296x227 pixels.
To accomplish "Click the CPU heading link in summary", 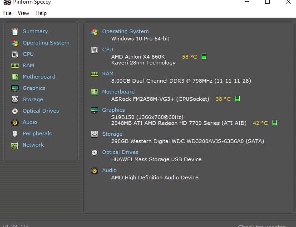I will pyautogui.click(x=108, y=49).
